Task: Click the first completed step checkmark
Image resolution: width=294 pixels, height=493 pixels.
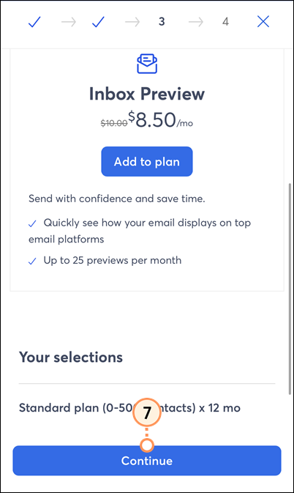Action: coord(34,22)
